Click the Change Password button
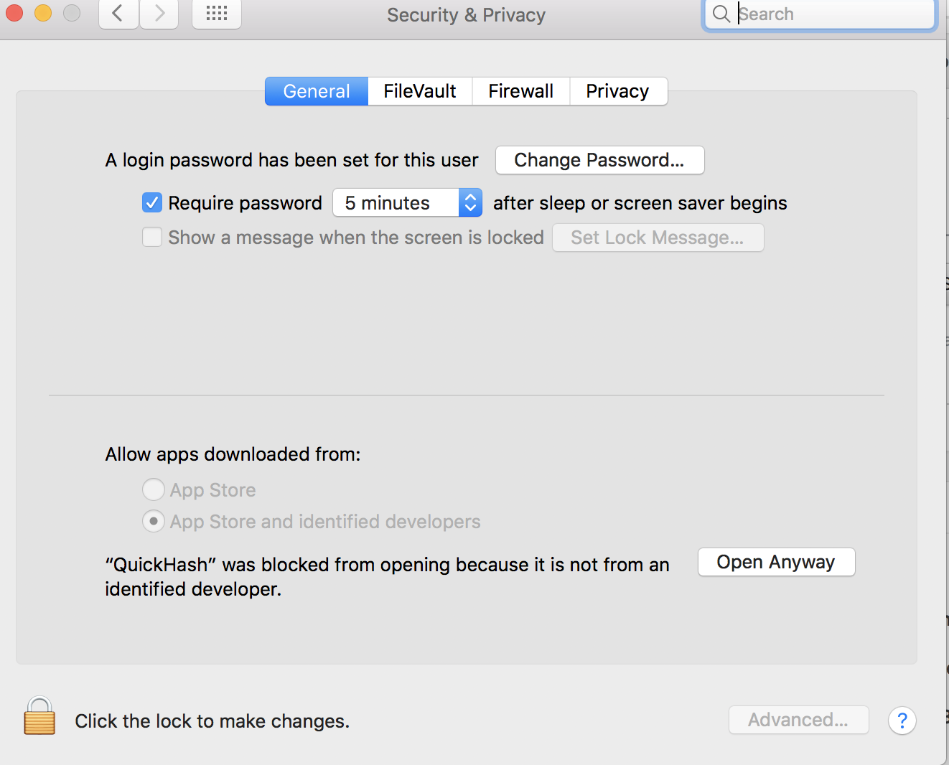 pyautogui.click(x=599, y=160)
